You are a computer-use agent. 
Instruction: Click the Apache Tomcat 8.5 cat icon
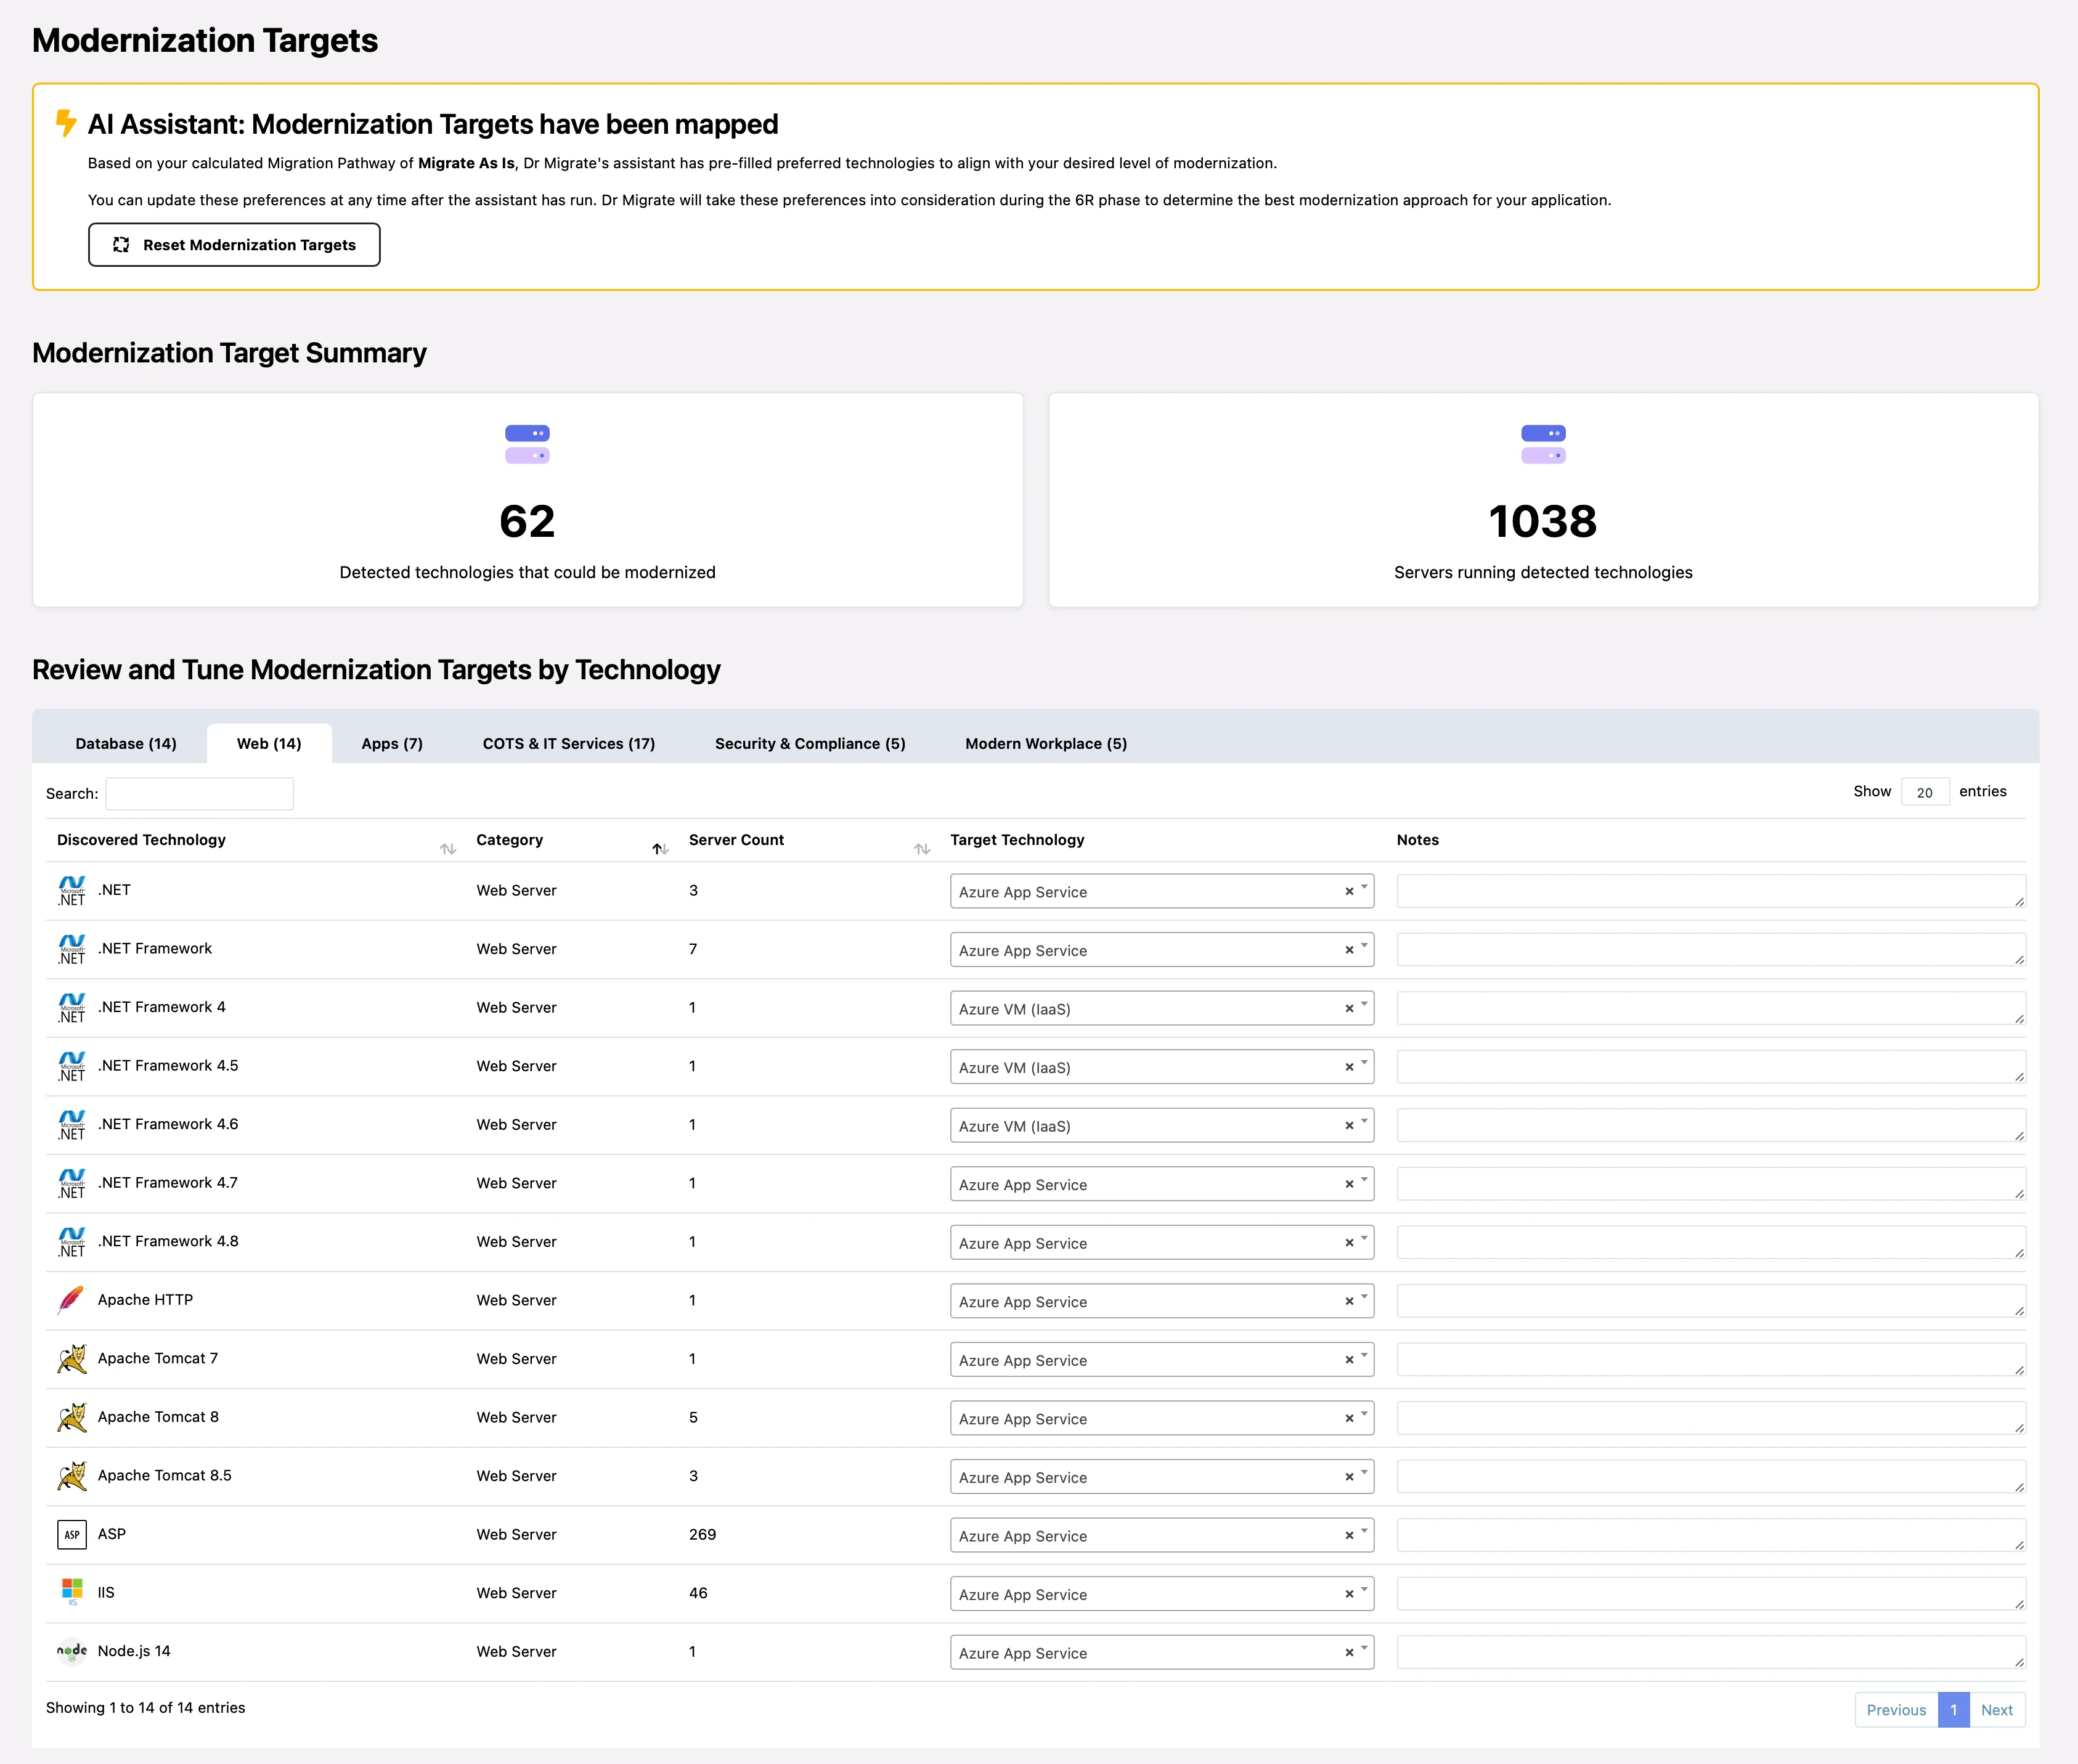click(x=72, y=1476)
